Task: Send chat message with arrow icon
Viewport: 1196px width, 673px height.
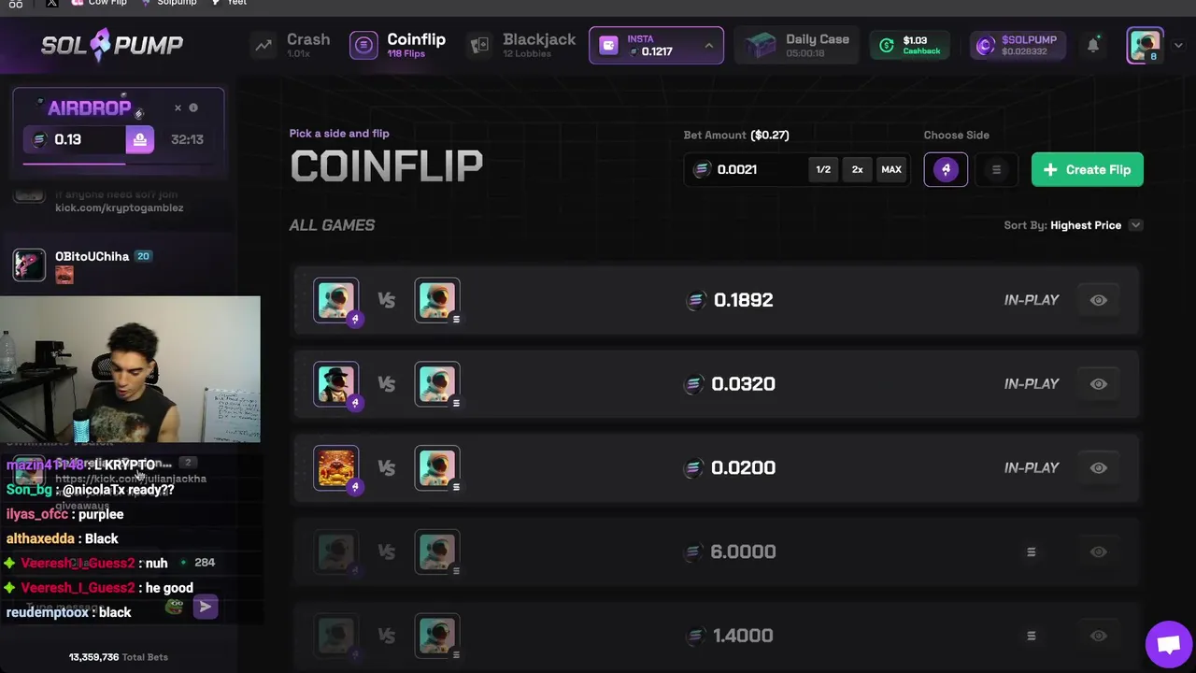Action: [205, 608]
